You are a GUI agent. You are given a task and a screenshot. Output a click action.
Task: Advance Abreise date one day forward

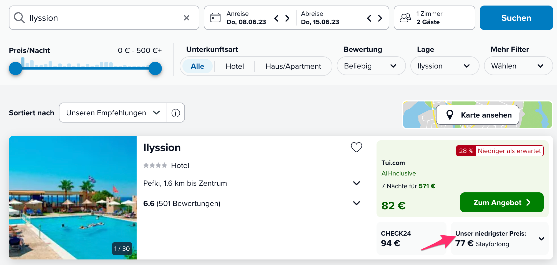380,18
